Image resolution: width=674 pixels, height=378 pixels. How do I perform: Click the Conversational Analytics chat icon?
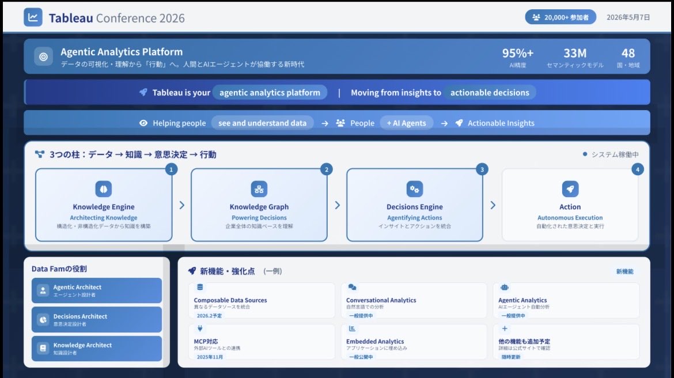tap(352, 287)
